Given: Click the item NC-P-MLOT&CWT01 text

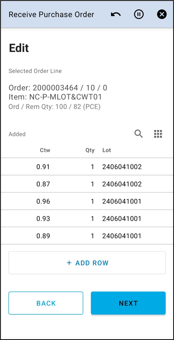Looking at the screenshot, I should pyautogui.click(x=66, y=97).
